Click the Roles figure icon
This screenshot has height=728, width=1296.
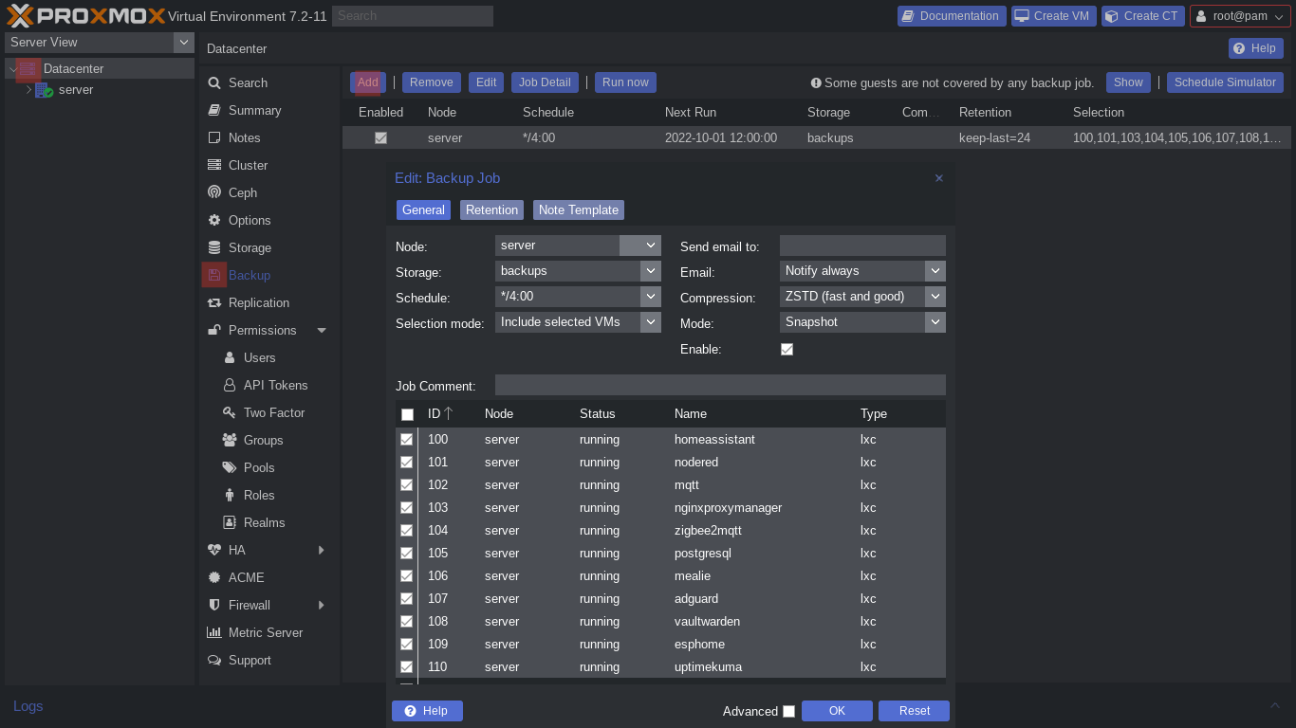[x=230, y=495]
